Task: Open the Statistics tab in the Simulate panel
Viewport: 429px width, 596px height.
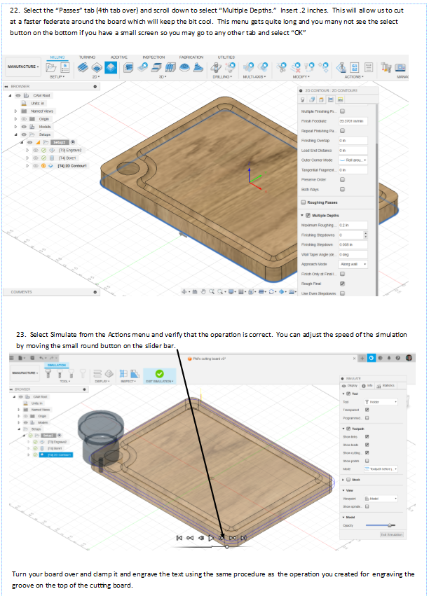Action: click(386, 386)
